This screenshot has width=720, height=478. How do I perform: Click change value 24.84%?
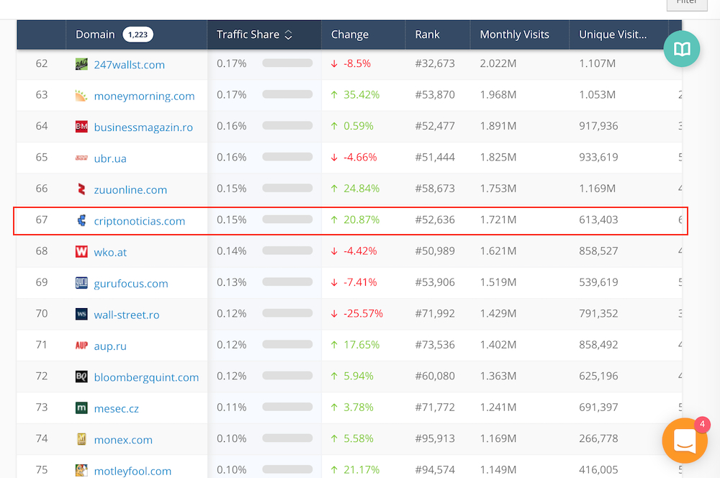pos(361,189)
